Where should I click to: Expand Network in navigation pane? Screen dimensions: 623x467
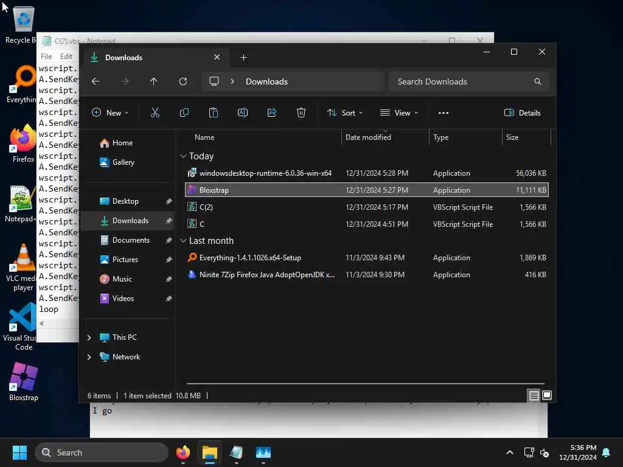click(89, 357)
